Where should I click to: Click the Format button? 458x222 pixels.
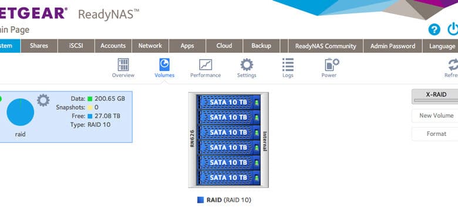coord(435,134)
